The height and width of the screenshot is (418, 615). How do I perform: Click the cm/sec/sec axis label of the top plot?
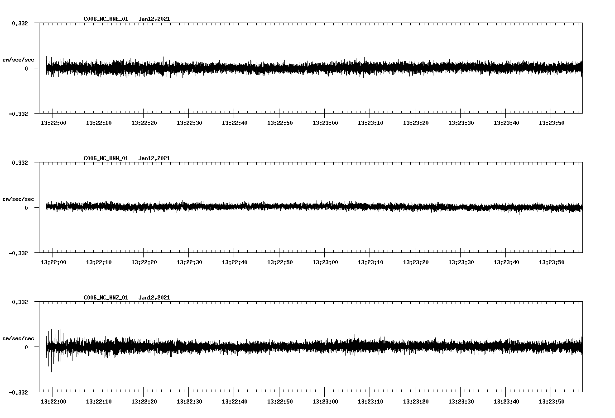[19, 59]
